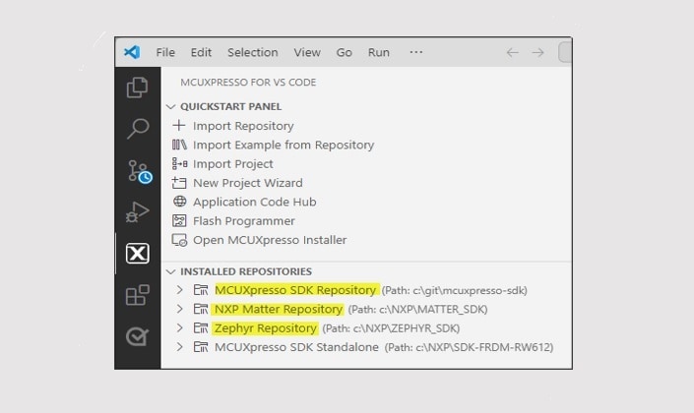
Task: Click the VS Code logo icon
Action: click(x=132, y=52)
